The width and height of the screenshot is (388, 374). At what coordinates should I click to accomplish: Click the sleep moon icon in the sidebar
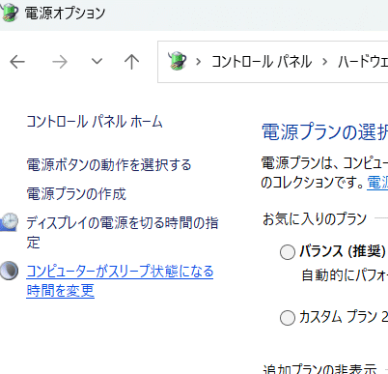click(9, 271)
